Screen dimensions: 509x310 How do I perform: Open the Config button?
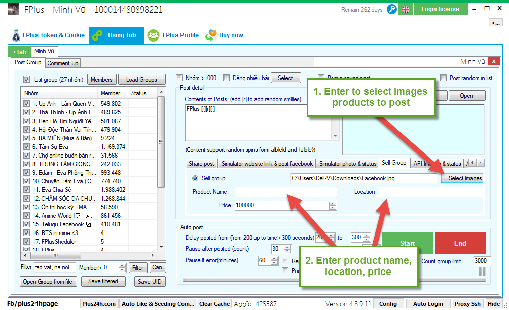[x=388, y=304]
